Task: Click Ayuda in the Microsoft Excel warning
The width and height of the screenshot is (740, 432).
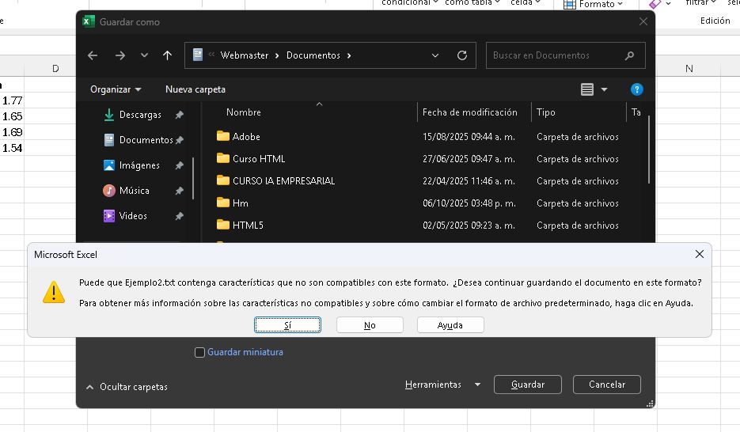Action: pyautogui.click(x=450, y=325)
